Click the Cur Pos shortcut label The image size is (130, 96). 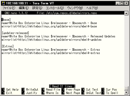[111, 90]
